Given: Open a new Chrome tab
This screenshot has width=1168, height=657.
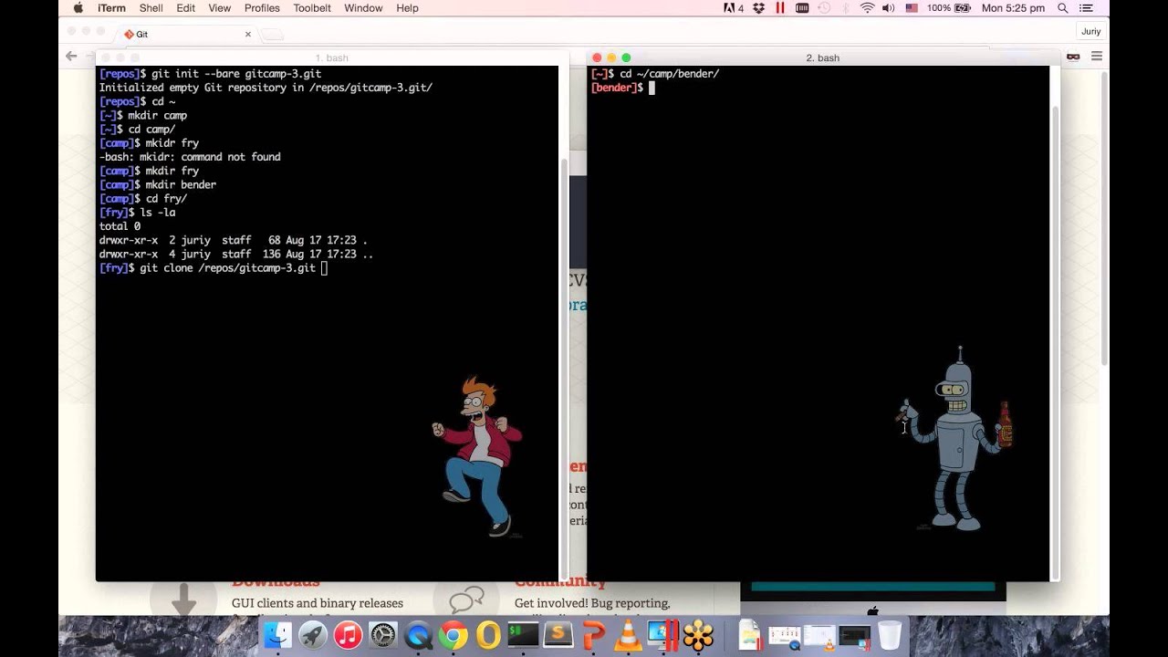Looking at the screenshot, I should (272, 35).
